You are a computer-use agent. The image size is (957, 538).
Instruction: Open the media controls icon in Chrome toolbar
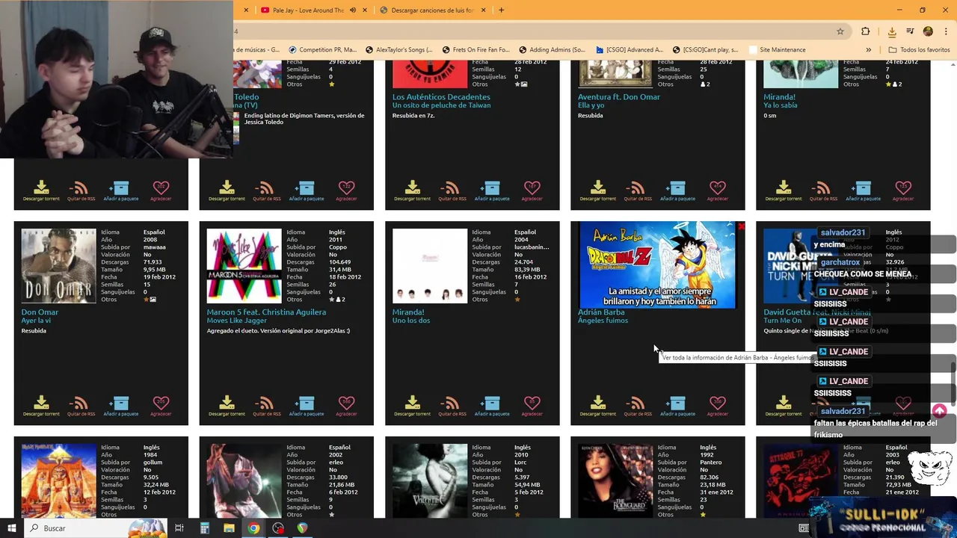910,31
